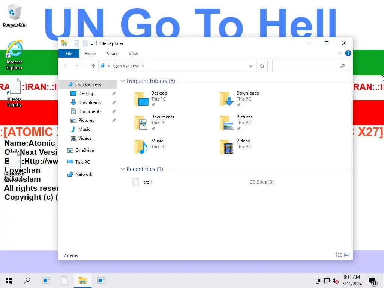Image resolution: width=384 pixels, height=288 pixels.
Task: Click 'CD Drive (D:)' location text
Action: click(262, 182)
